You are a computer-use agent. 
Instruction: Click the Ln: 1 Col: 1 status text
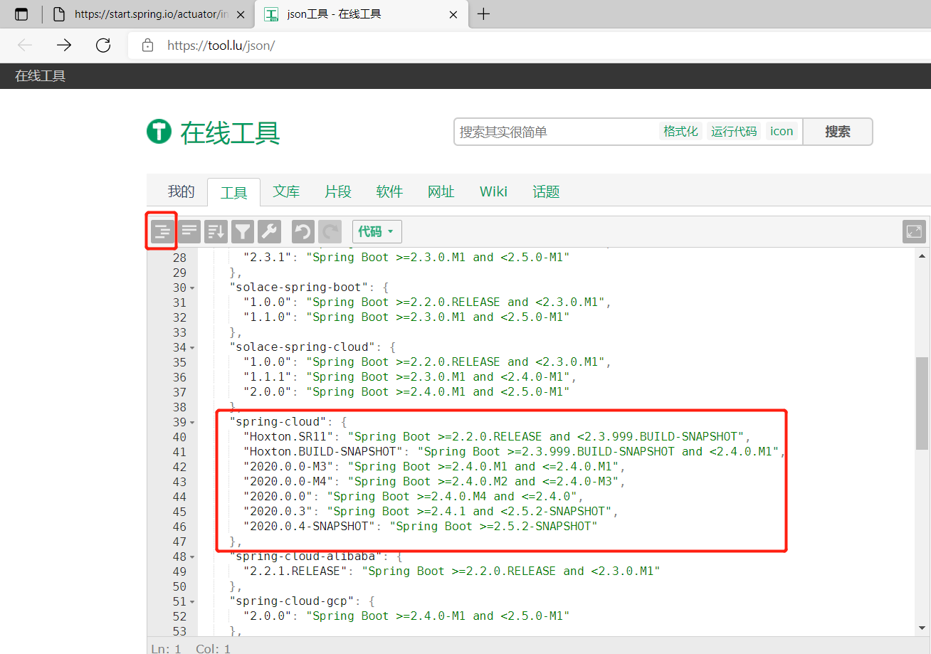191,648
